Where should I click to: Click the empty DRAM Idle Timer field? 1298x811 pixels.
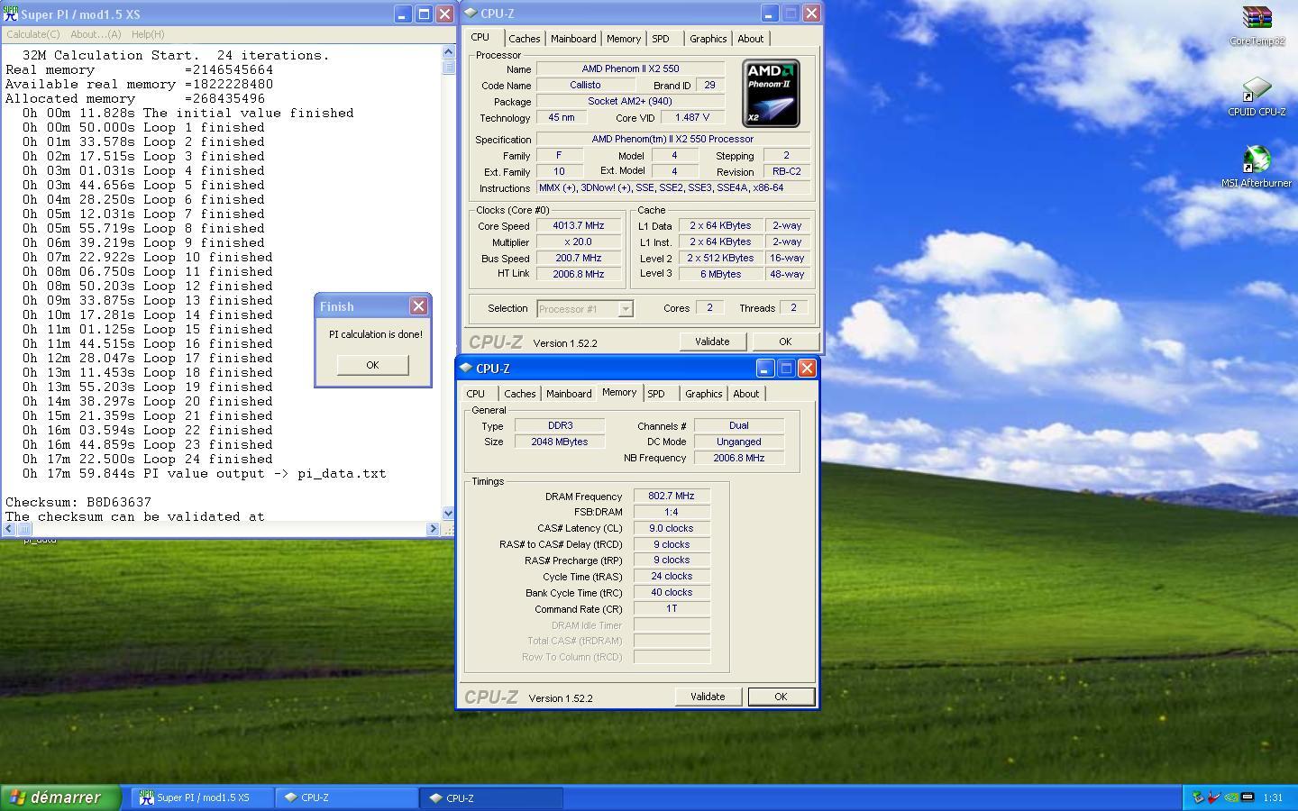click(672, 624)
